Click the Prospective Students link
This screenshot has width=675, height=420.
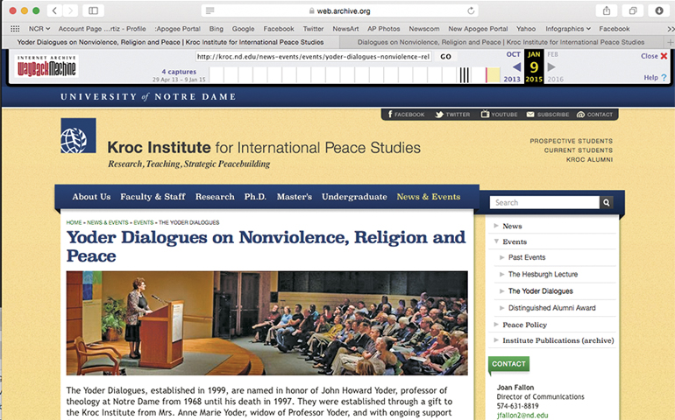click(571, 141)
